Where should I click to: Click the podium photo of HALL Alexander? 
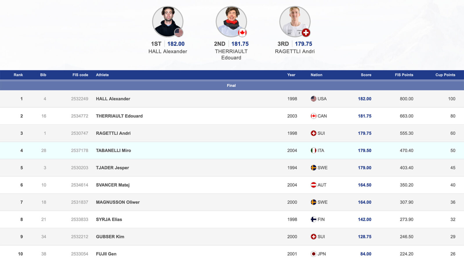pyautogui.click(x=168, y=21)
